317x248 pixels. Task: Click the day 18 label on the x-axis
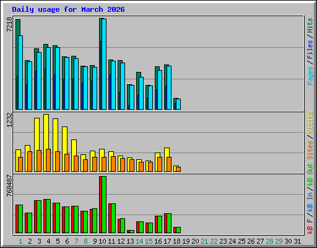[x=176, y=241]
